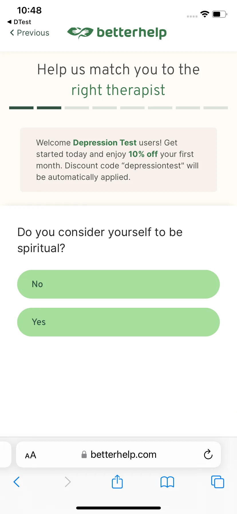The image size is (237, 514).
Task: Click the betterhelp leaf logo
Action: pyautogui.click(x=80, y=33)
